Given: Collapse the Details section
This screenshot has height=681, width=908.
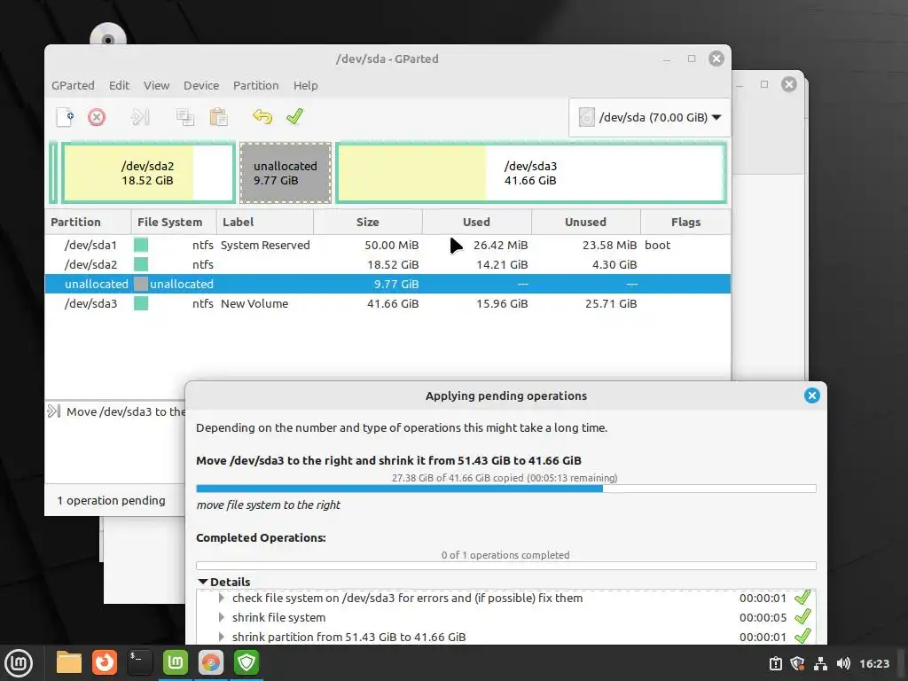Looking at the screenshot, I should click(203, 582).
